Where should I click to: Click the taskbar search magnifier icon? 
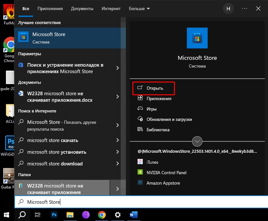(x=22, y=215)
